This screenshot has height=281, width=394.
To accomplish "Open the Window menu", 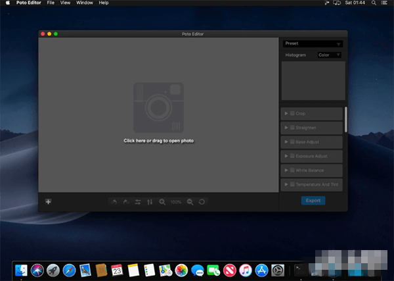I will point(84,3).
